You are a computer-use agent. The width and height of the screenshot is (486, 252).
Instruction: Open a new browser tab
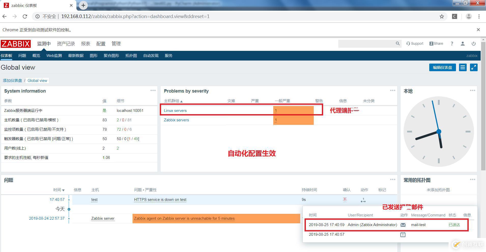click(x=83, y=5)
